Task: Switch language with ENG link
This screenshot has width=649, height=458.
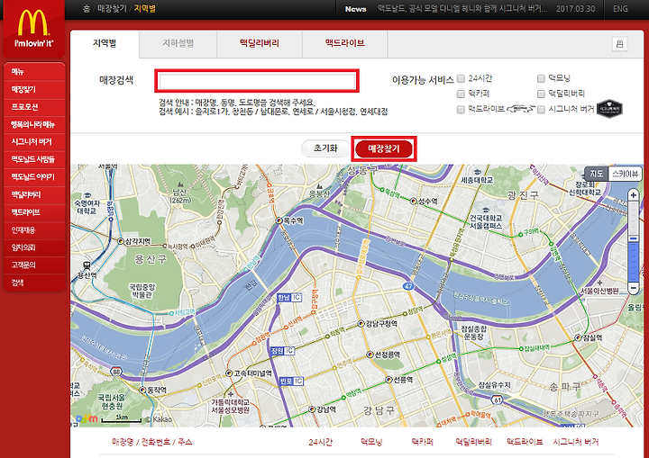Action: coord(620,9)
